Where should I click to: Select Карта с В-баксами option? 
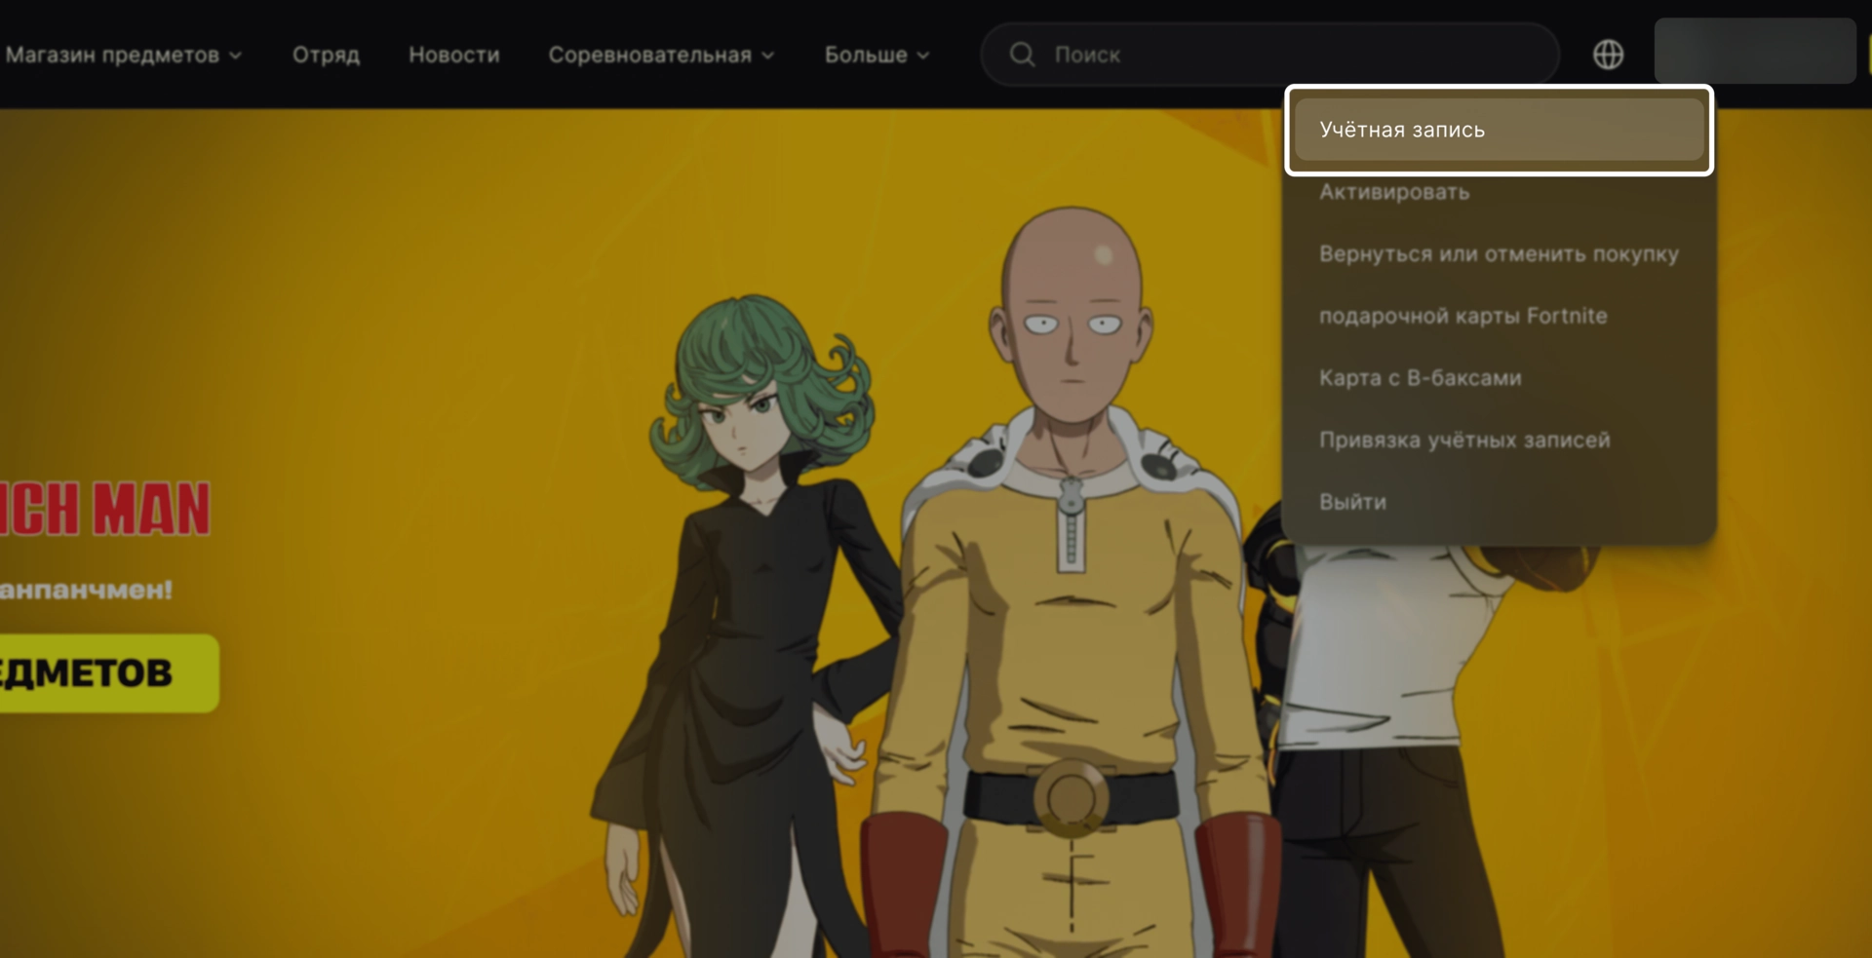[1420, 378]
